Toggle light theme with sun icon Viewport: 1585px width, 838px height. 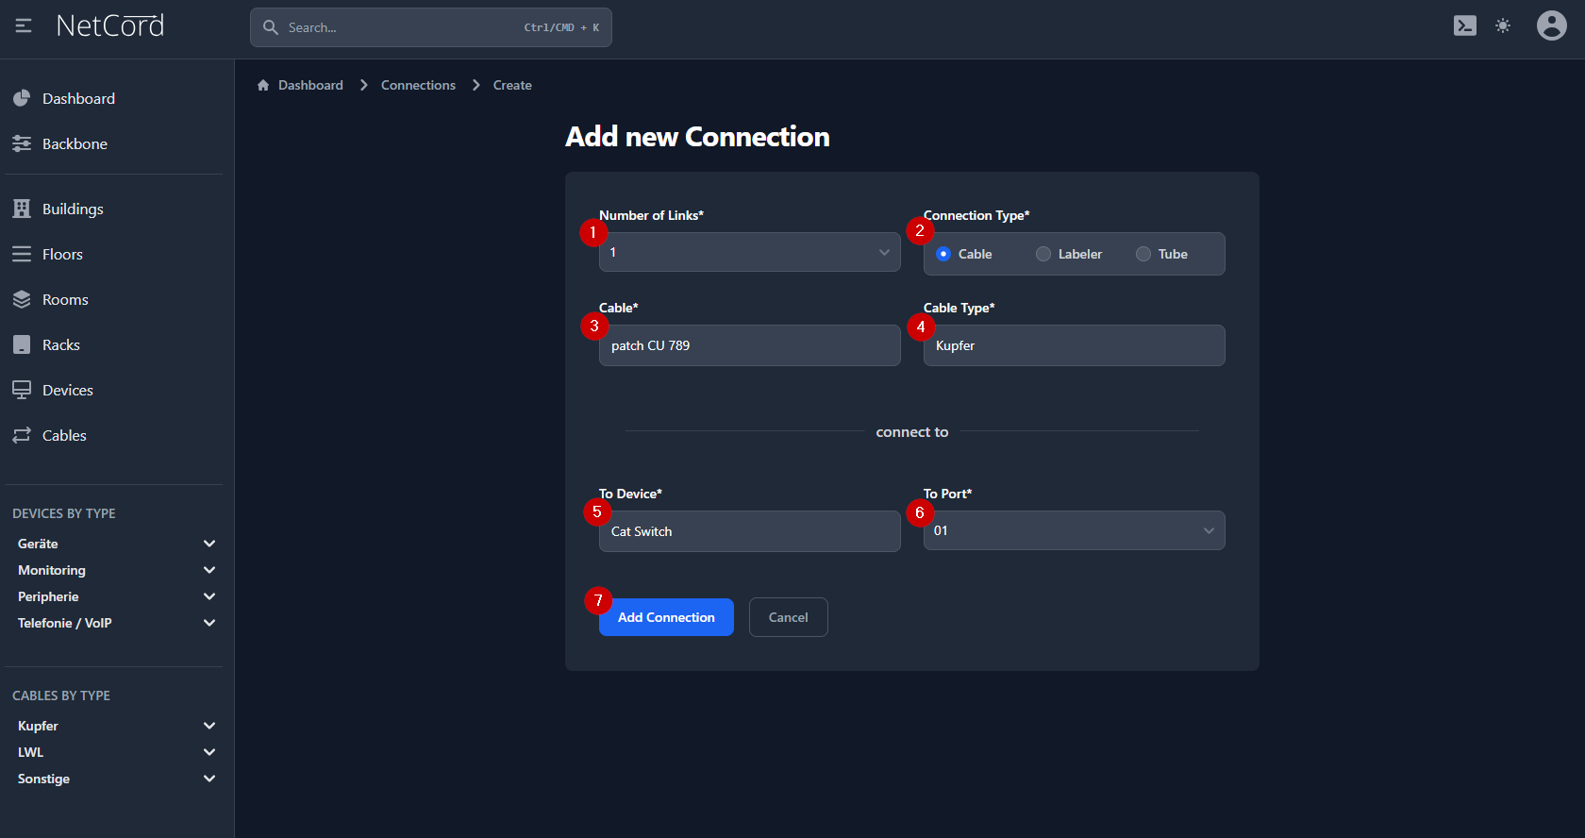pos(1503,26)
